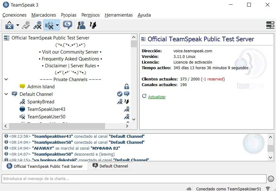
Task: Select the server root in channel tree
Action: pos(50,38)
